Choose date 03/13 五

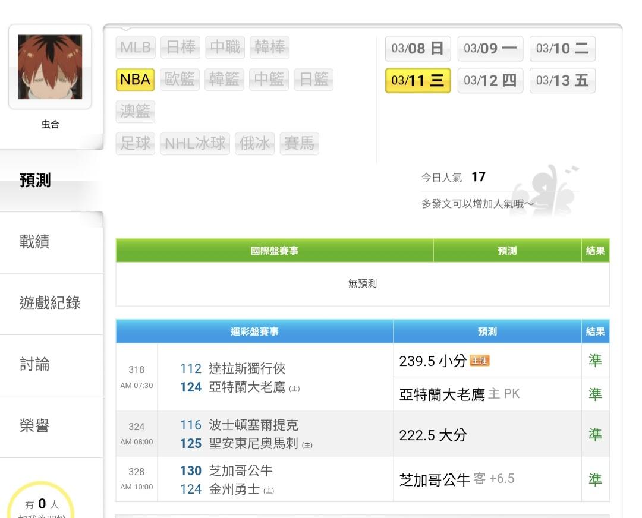pyautogui.click(x=562, y=81)
